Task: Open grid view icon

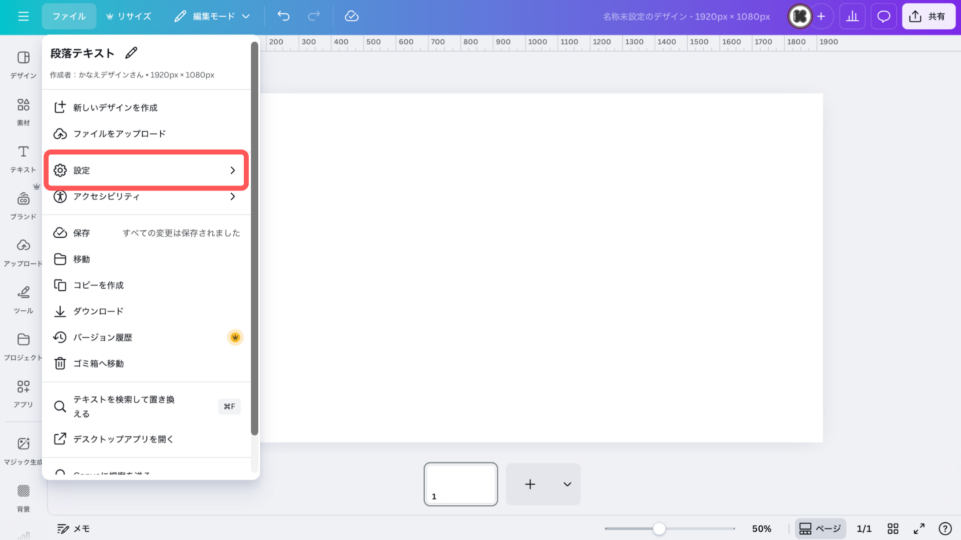Action: (893, 528)
